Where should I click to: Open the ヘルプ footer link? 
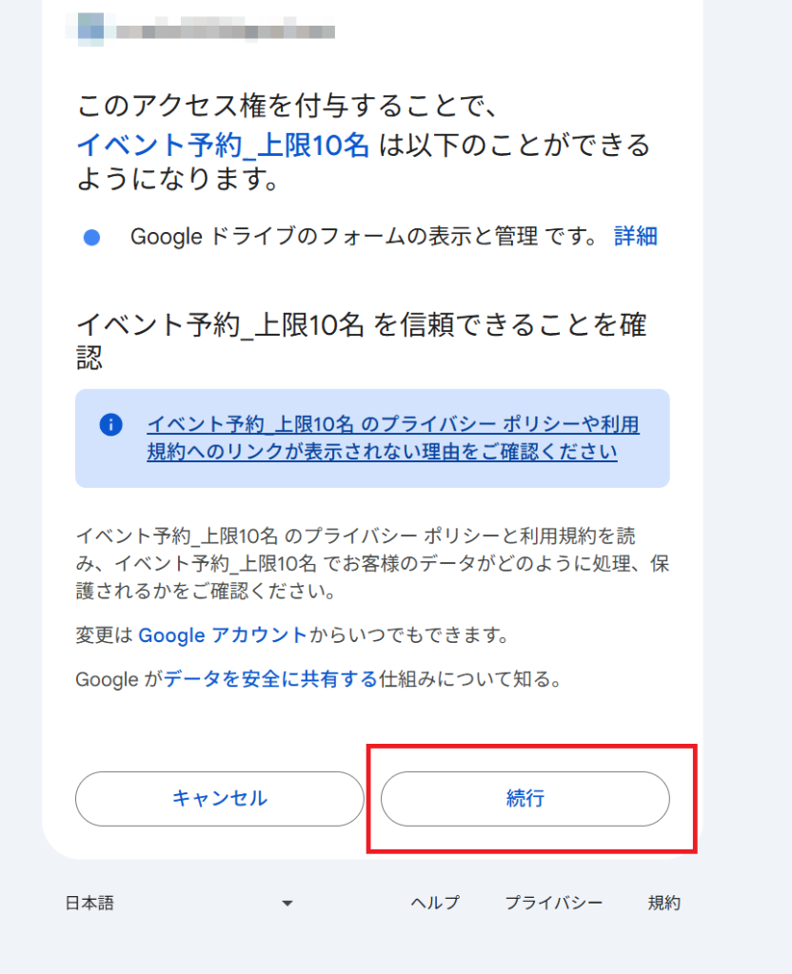435,903
